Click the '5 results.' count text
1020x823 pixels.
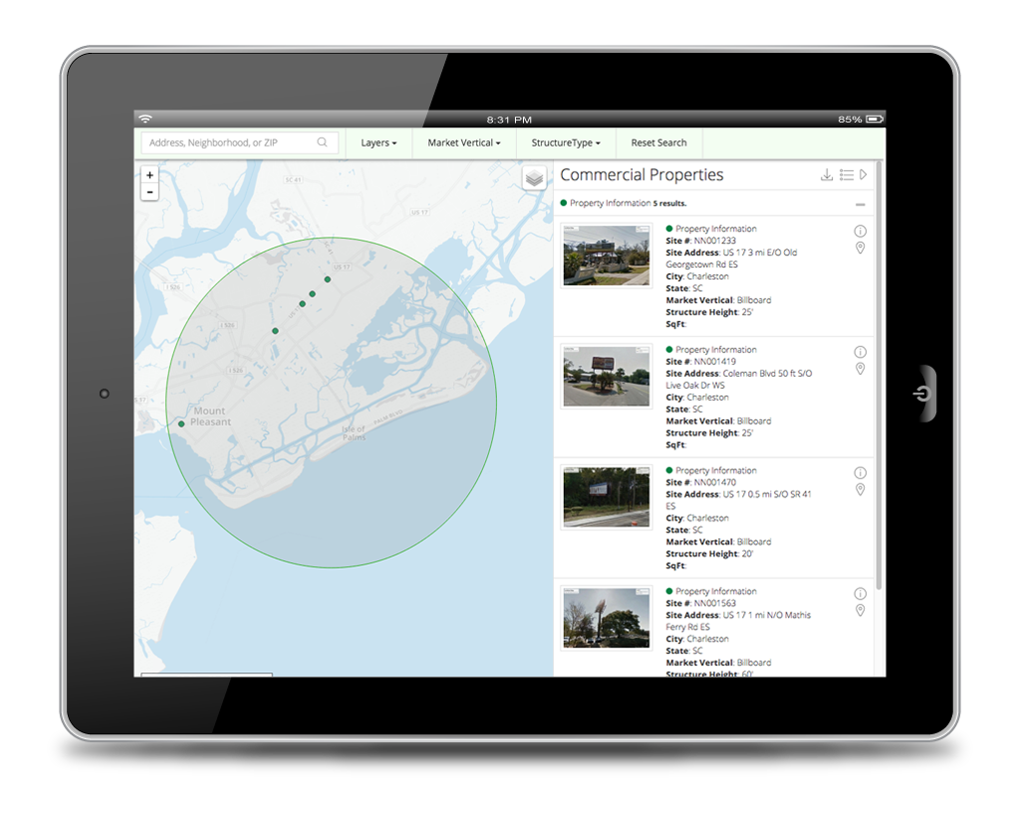[669, 203]
